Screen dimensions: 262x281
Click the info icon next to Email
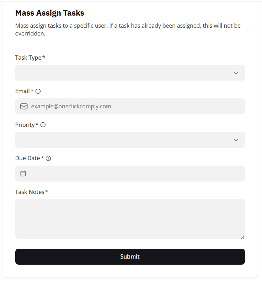[x=38, y=91]
